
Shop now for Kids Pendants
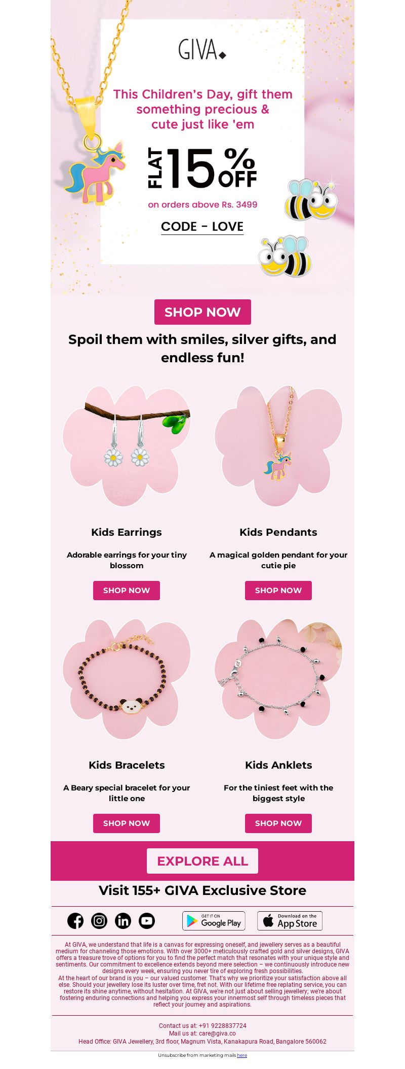278,591
